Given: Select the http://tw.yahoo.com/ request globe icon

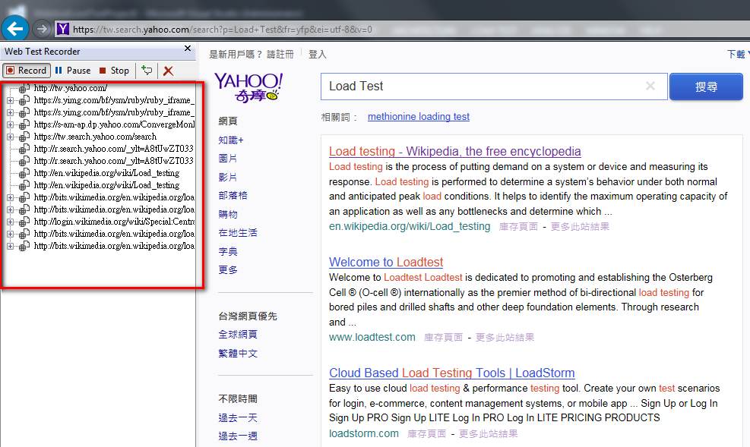Looking at the screenshot, I should pyautogui.click(x=24, y=88).
